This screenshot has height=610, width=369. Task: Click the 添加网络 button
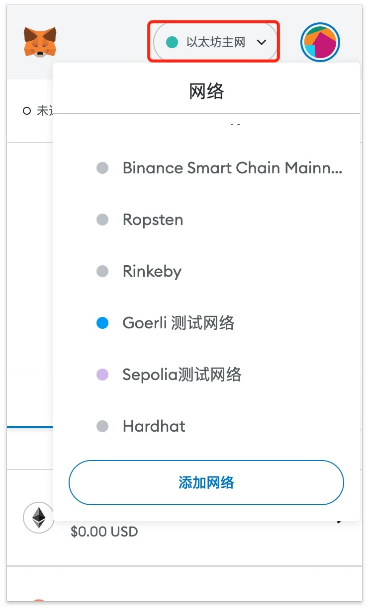[x=206, y=482]
